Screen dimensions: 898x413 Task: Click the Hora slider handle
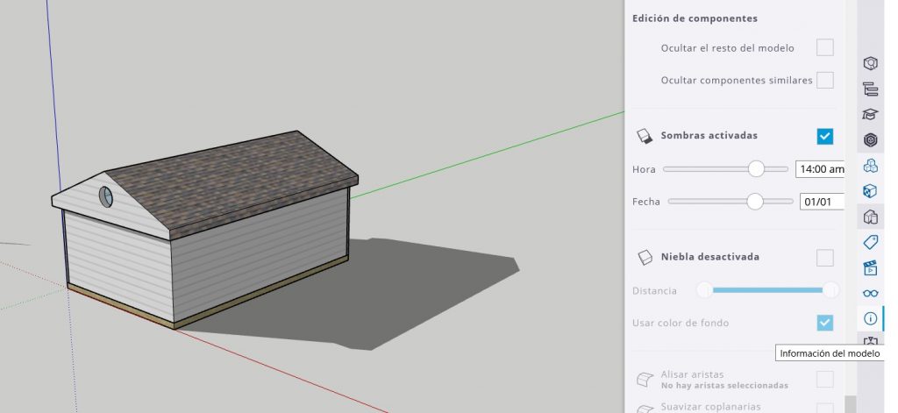click(755, 168)
